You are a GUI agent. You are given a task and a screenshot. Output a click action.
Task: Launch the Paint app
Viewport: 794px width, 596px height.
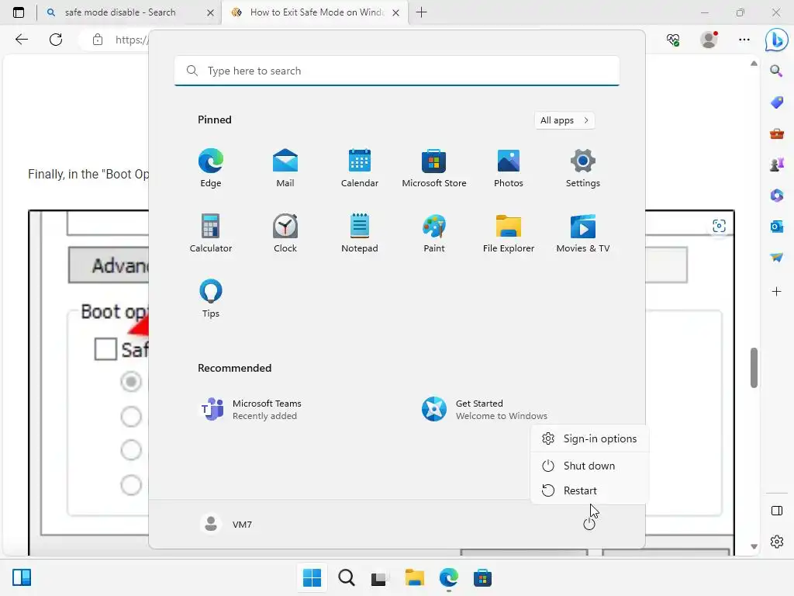[x=434, y=233]
